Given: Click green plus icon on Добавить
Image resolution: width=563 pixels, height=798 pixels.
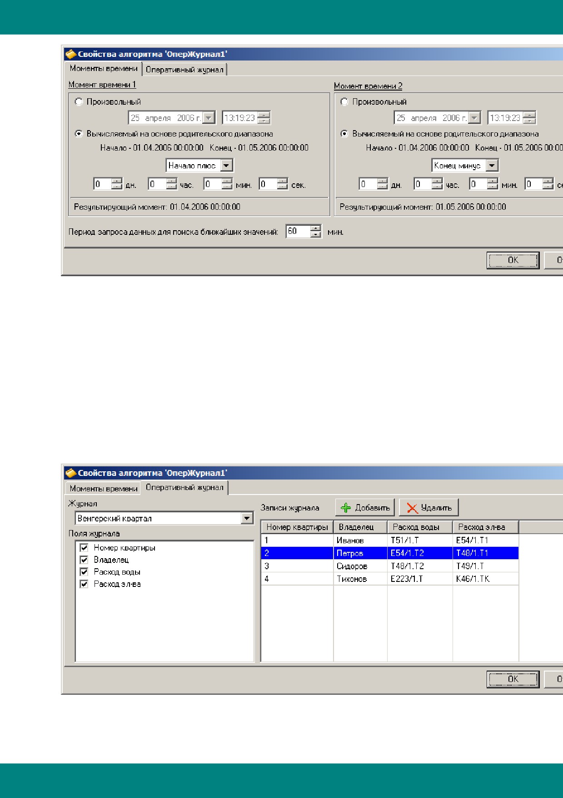Looking at the screenshot, I should [x=346, y=508].
